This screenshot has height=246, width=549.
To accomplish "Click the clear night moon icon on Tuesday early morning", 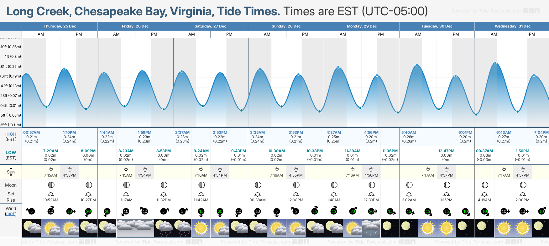I will coord(409,228).
